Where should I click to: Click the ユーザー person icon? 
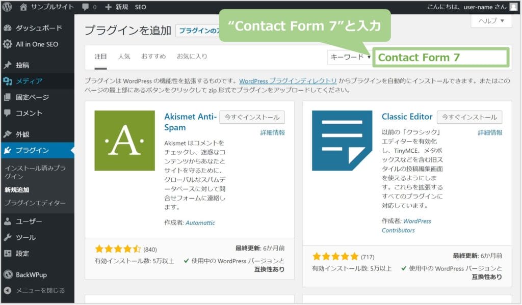8,221
